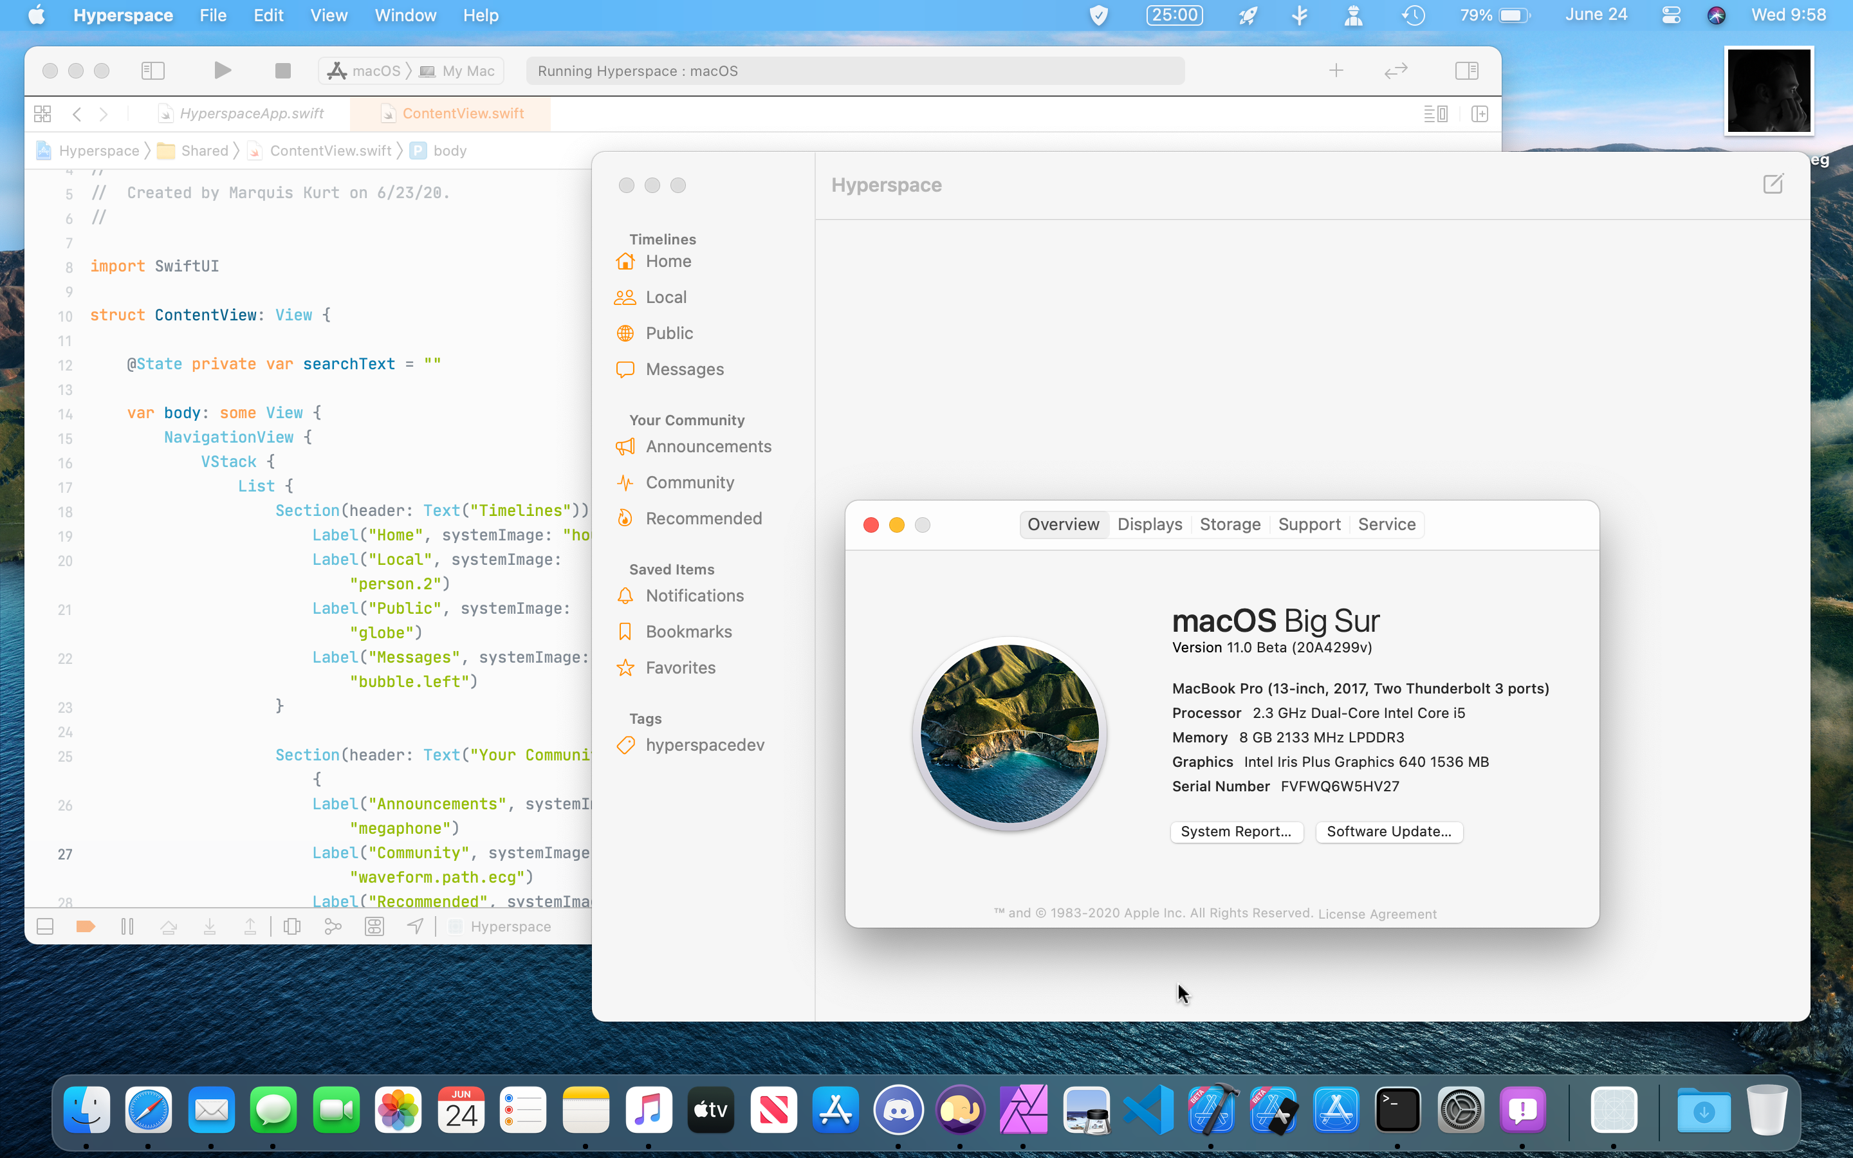
Task: Open environment overrides in debug bar
Action: pos(374,926)
